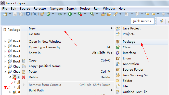Open the Back navigation history dropdown

[x=158, y=14]
